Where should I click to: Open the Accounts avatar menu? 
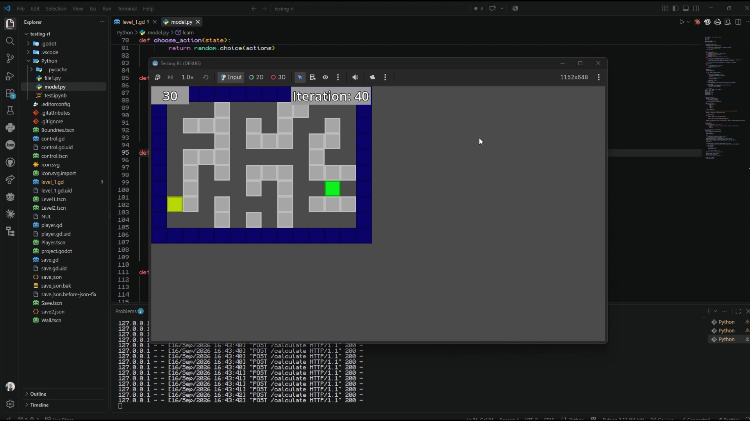tap(10, 386)
